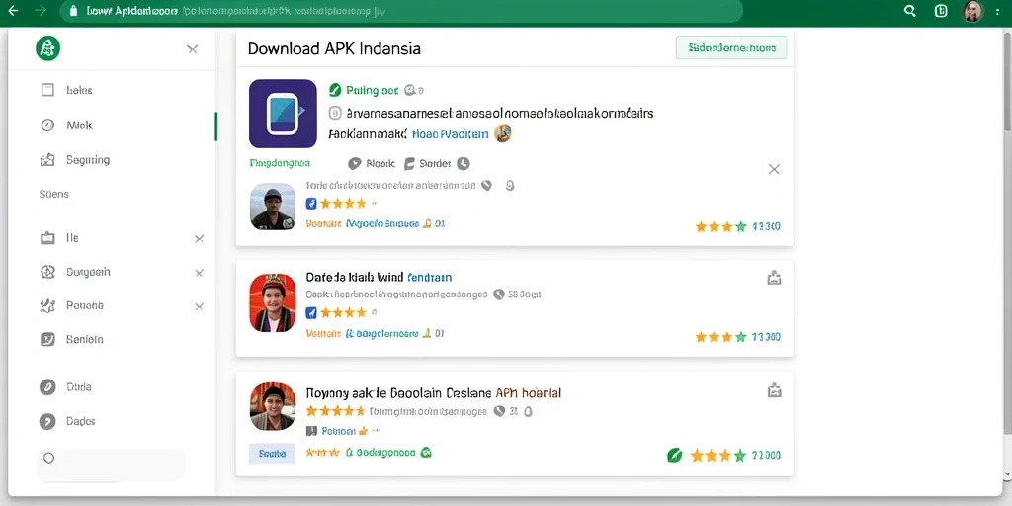Click the icon at 'Datede ldab wind' card corner

tap(775, 278)
